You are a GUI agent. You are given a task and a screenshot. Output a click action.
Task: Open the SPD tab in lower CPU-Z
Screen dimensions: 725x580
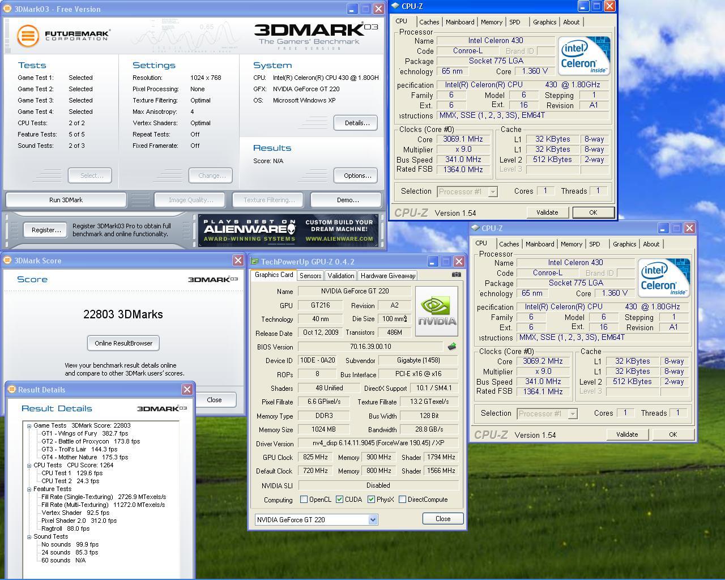point(594,244)
